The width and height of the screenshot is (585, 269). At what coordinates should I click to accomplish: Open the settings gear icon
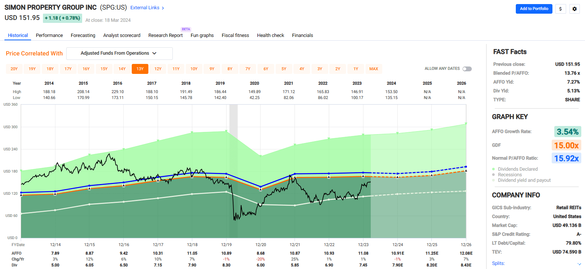pyautogui.click(x=574, y=9)
